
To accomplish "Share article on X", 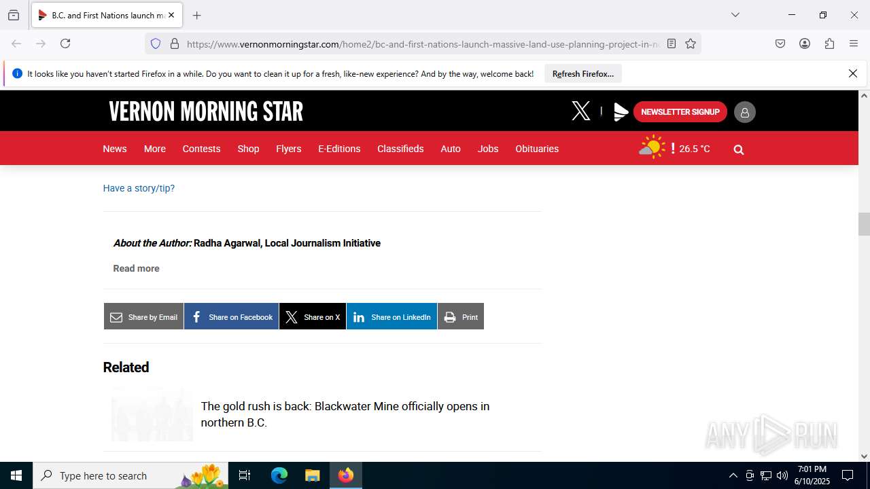I will point(313,316).
